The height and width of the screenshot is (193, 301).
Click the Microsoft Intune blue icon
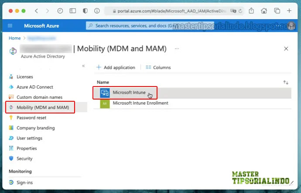pos(105,93)
